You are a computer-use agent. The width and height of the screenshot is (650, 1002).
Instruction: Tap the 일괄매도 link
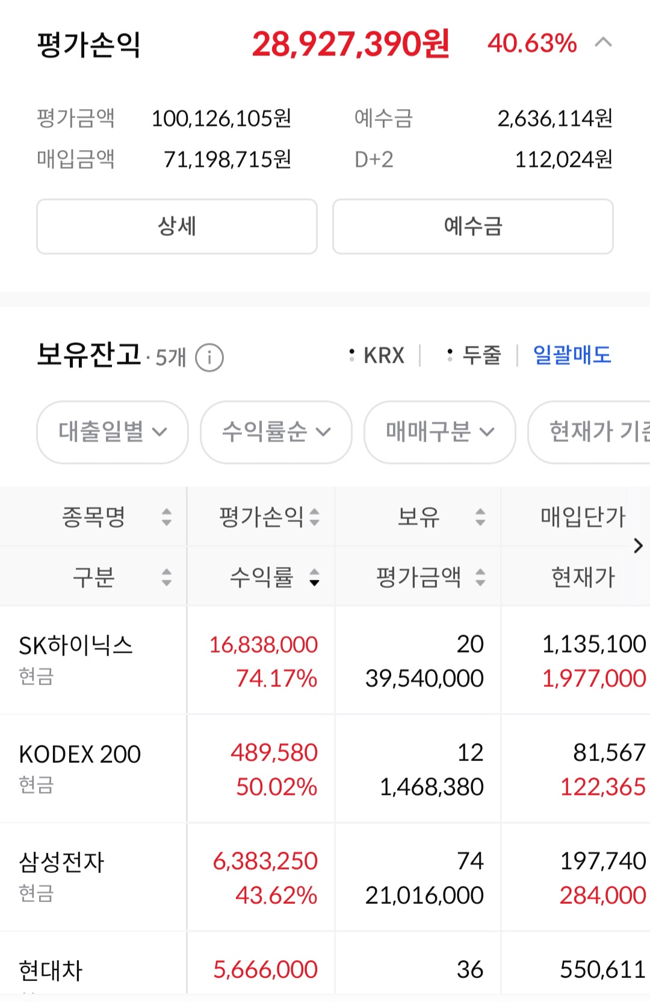572,355
